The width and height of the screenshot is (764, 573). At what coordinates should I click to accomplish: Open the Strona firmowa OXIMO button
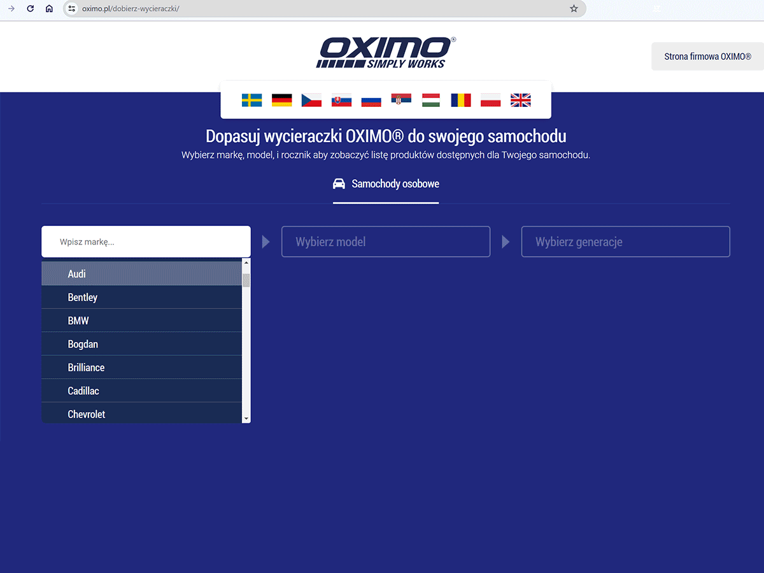pyautogui.click(x=708, y=56)
